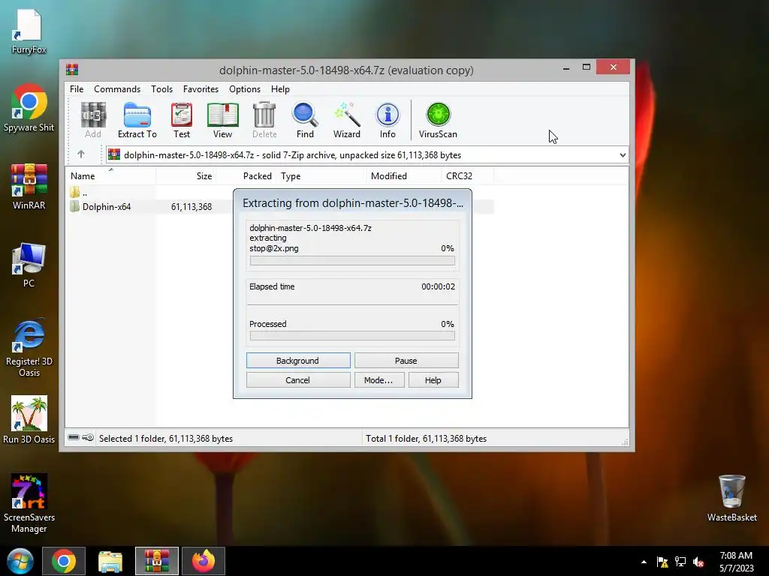Open the Tools menu
The height and width of the screenshot is (576, 769).
162,89
